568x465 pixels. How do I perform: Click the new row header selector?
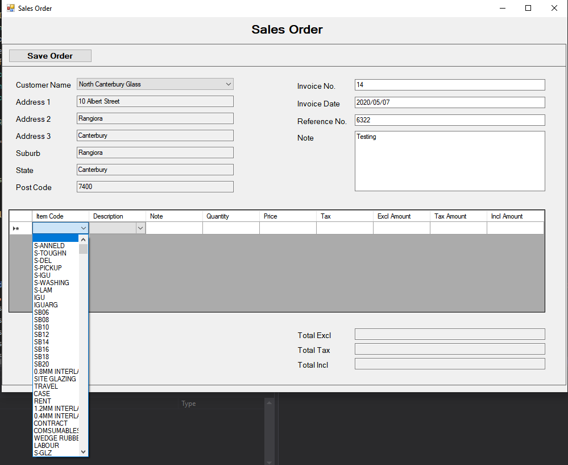20,228
